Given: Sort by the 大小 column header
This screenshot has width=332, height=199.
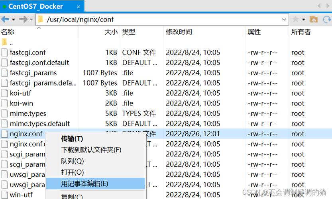Looking at the screenshot, I should click(x=111, y=32).
